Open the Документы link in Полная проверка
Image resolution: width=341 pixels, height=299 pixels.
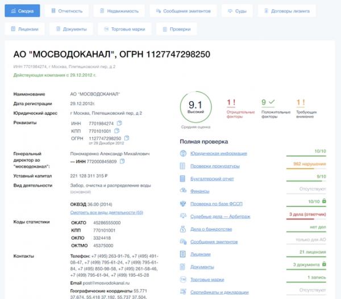202,267
